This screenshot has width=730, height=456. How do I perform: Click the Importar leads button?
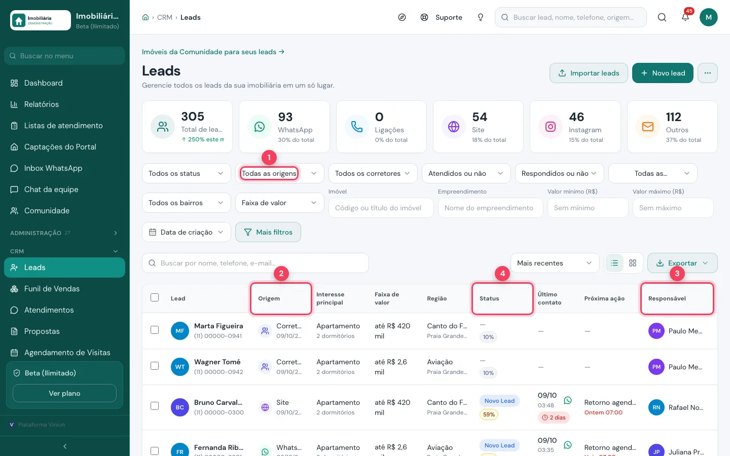pyautogui.click(x=589, y=73)
